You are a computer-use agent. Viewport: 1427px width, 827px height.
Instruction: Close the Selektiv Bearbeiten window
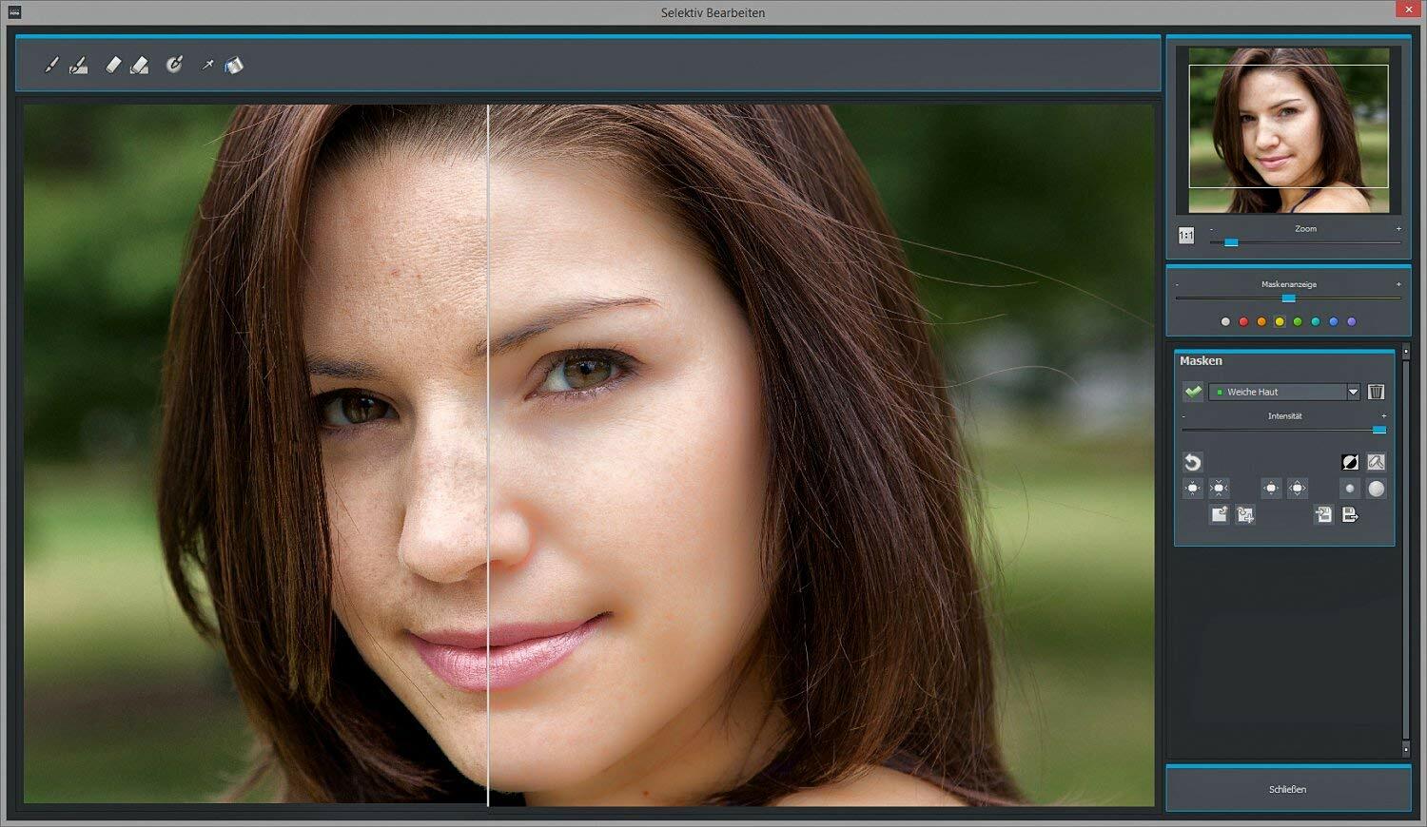[1409, 10]
